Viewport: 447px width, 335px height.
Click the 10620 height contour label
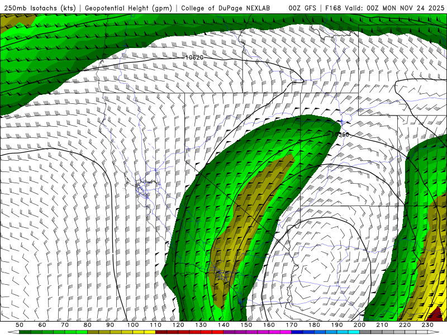click(x=194, y=58)
